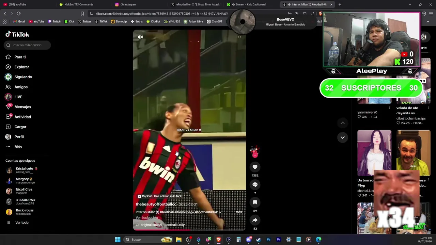Click the yarumirivera0 username
436x245 pixels.
(x=367, y=112)
